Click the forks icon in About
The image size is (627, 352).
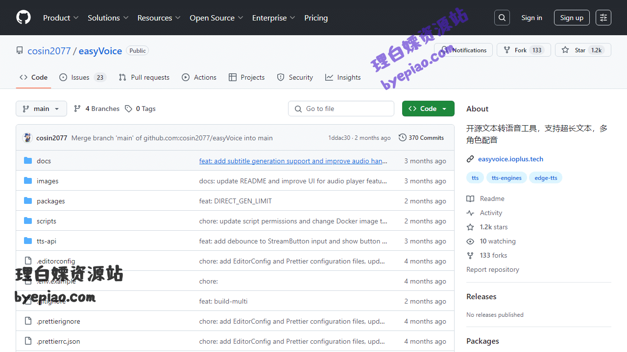[470, 255]
